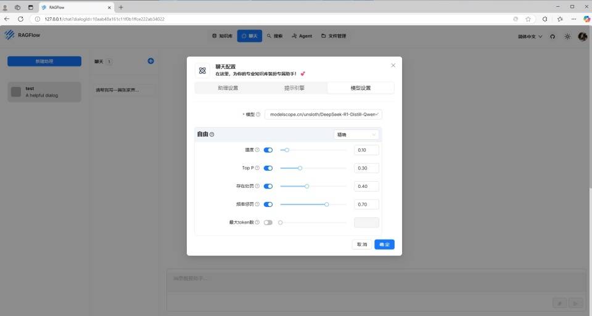
Task: Show help icon for 最大token数
Action: coord(257,222)
